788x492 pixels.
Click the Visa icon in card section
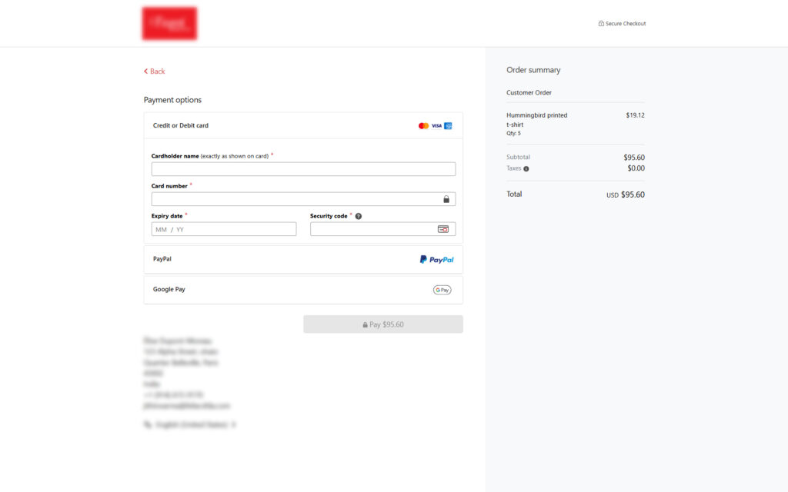click(x=435, y=125)
